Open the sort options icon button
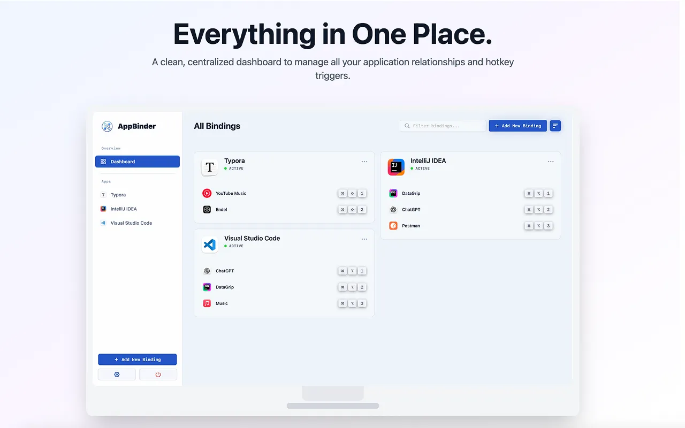The image size is (685, 428). tap(555, 126)
